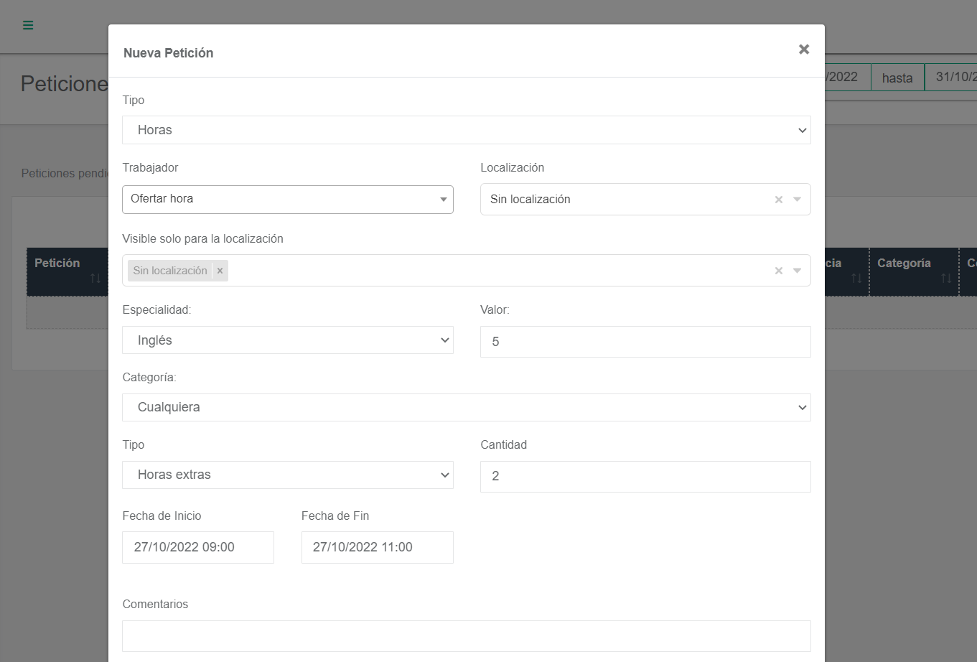
Task: Sort by Petición column arrows
Action: [x=95, y=278]
